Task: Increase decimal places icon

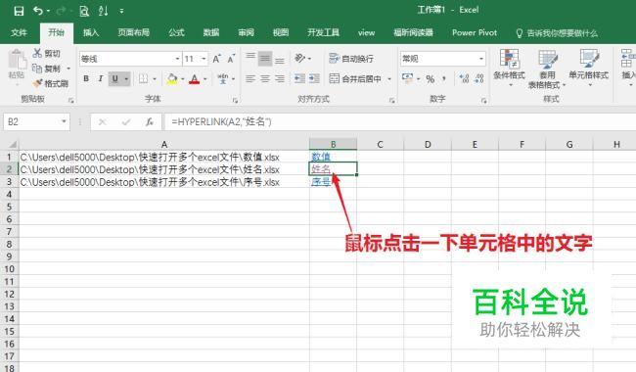Action: [464, 78]
